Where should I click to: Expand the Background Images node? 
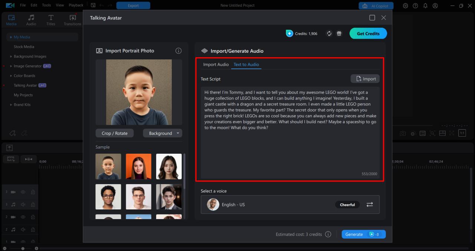[x=11, y=56]
